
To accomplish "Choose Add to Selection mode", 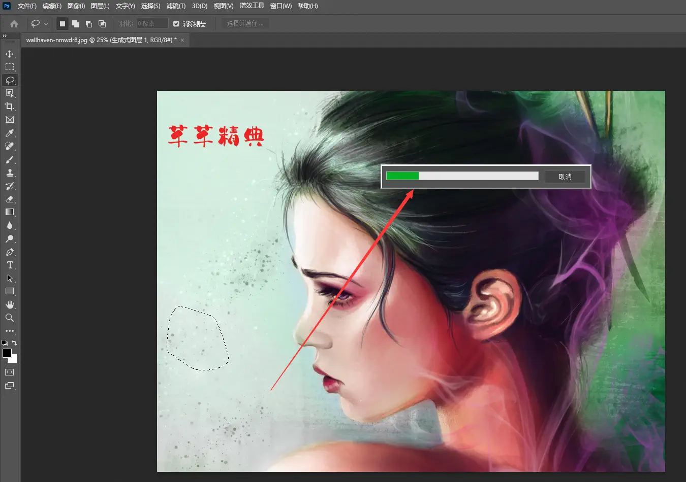I will pyautogui.click(x=76, y=24).
